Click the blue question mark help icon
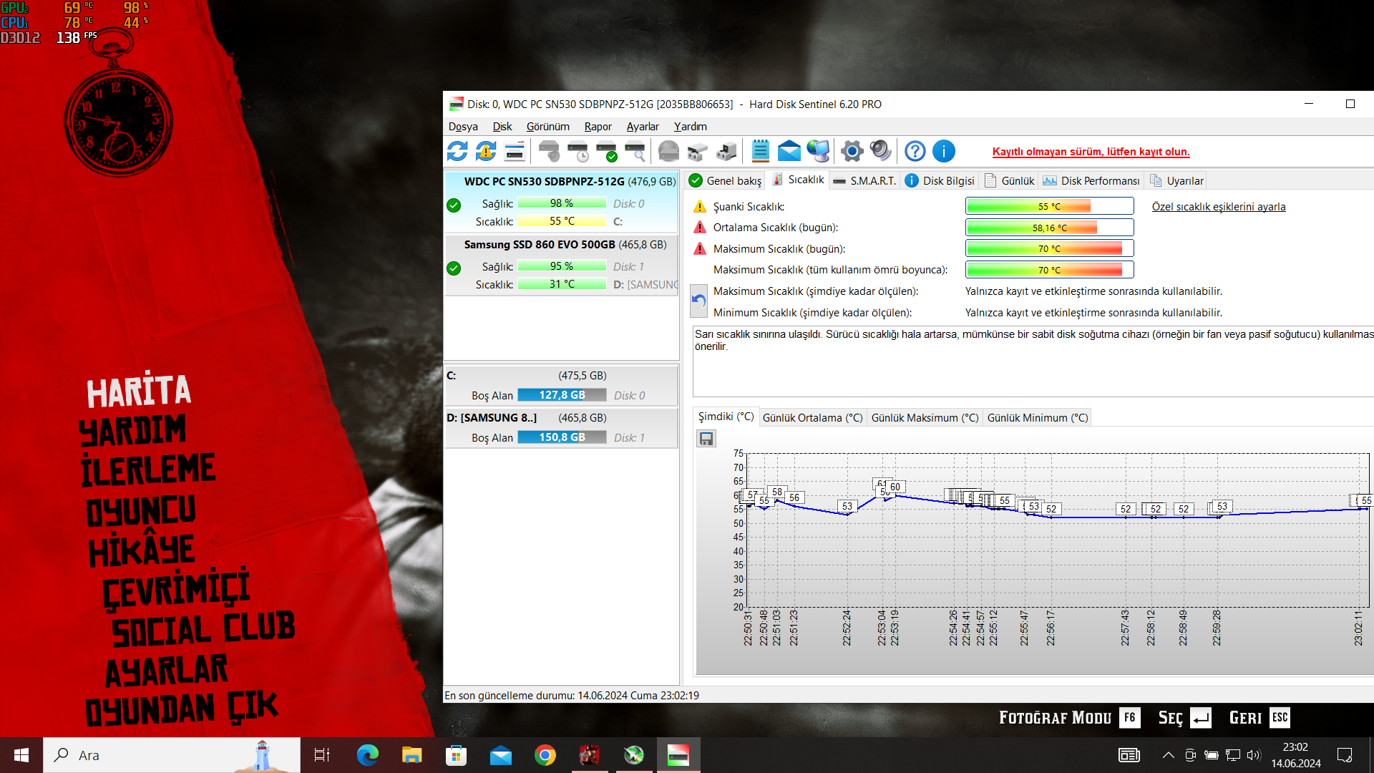Screen dimensions: 1374x773 click(915, 152)
